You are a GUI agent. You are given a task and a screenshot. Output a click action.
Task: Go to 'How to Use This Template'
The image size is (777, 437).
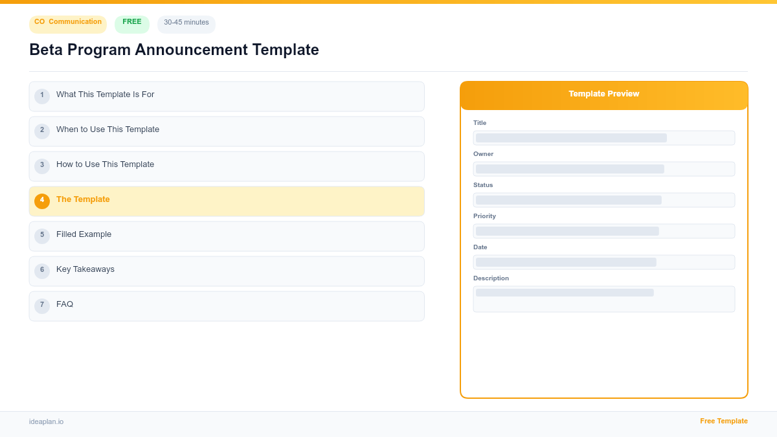(x=227, y=166)
